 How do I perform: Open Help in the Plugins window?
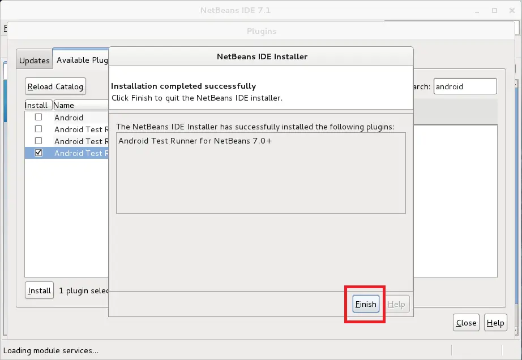495,323
